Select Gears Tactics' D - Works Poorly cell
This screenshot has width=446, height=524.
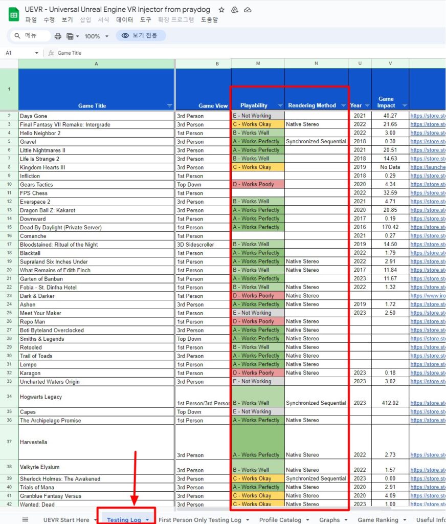258,184
